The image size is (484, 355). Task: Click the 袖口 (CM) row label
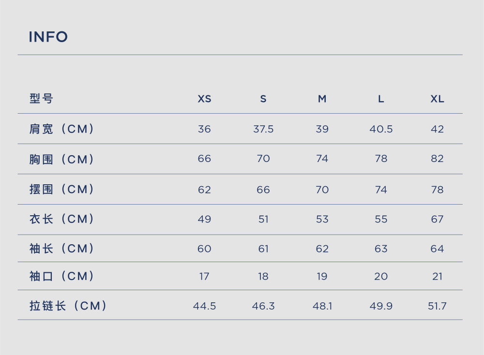pyautogui.click(x=62, y=276)
